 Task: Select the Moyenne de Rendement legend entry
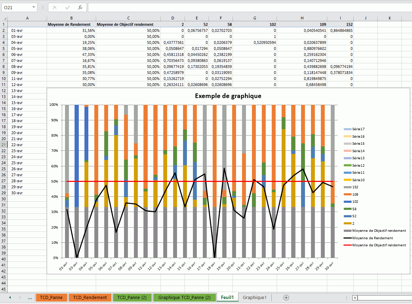tap(372, 238)
